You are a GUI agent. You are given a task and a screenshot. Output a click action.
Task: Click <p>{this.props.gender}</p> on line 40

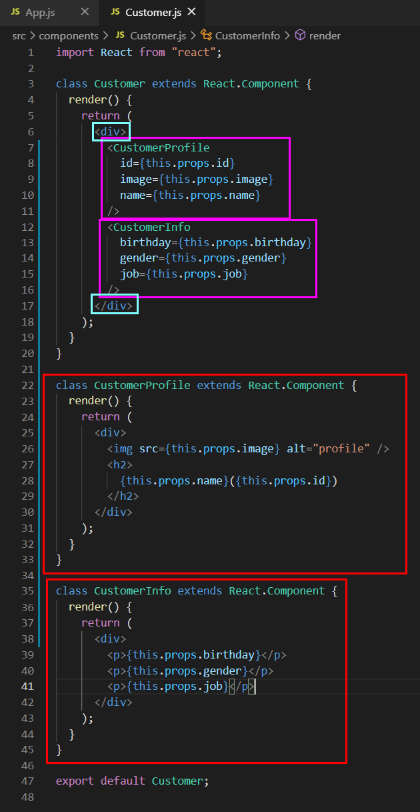click(x=191, y=671)
